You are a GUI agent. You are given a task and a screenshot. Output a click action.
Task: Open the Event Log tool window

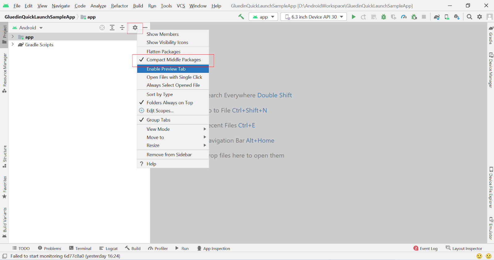[x=425, y=248]
